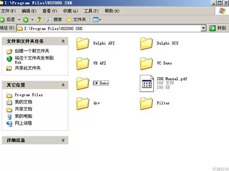Click the folder icon in address bar
The image size is (229, 171).
20,28
